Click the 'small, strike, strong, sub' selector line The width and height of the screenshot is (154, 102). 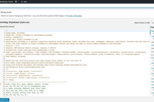pyautogui.click(x=25, y=93)
